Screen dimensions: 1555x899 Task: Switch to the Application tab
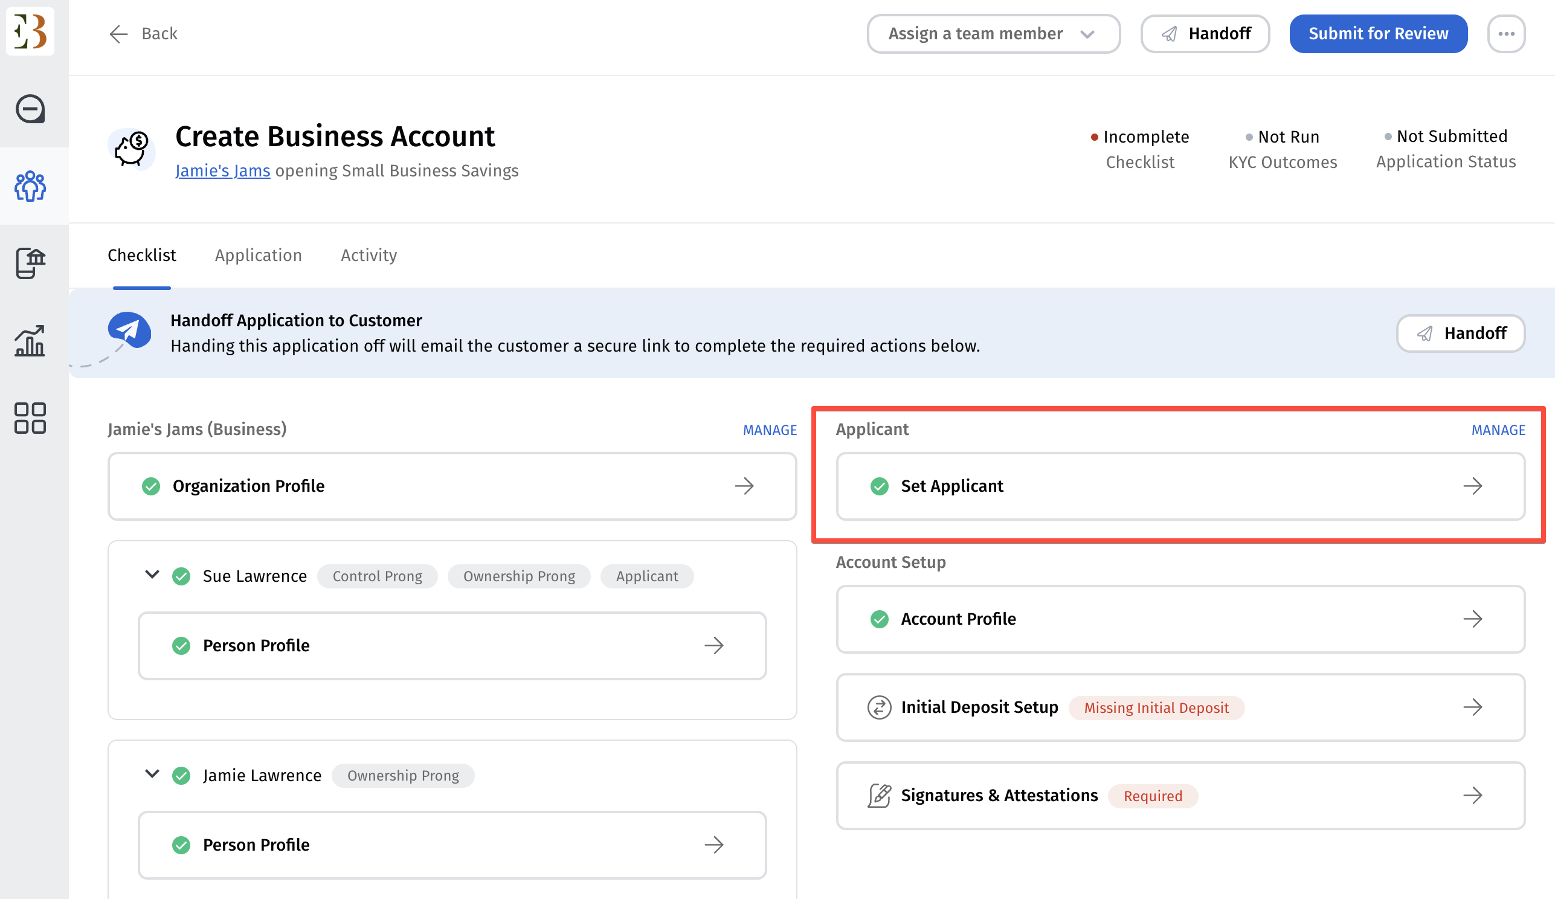(x=258, y=255)
